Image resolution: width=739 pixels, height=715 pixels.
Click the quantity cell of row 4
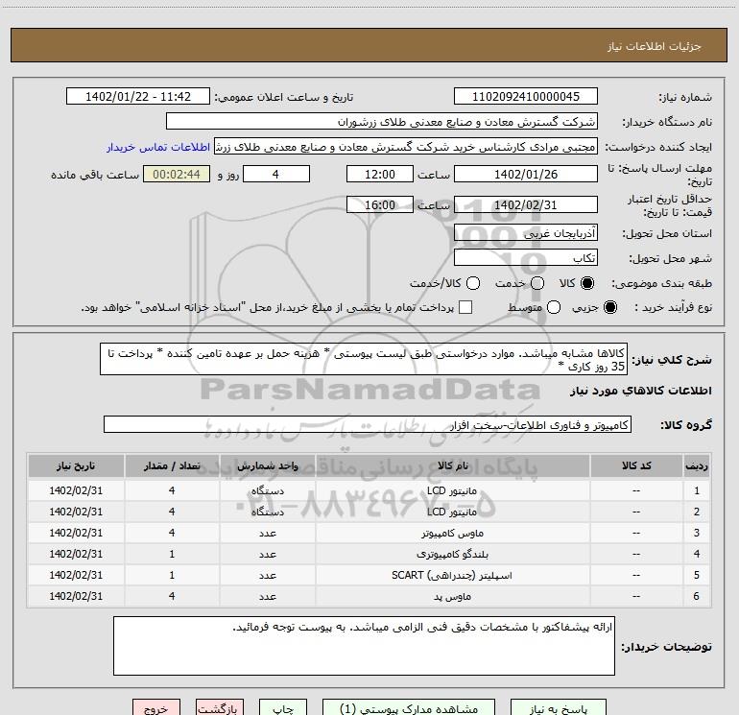coord(172,555)
